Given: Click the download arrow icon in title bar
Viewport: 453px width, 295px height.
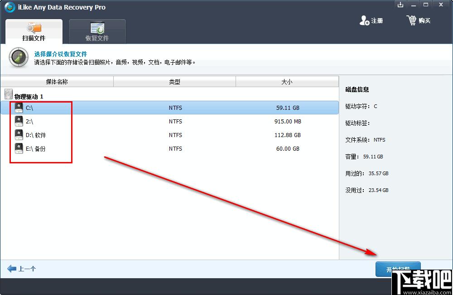Looking at the screenshot, I should tap(400, 5).
